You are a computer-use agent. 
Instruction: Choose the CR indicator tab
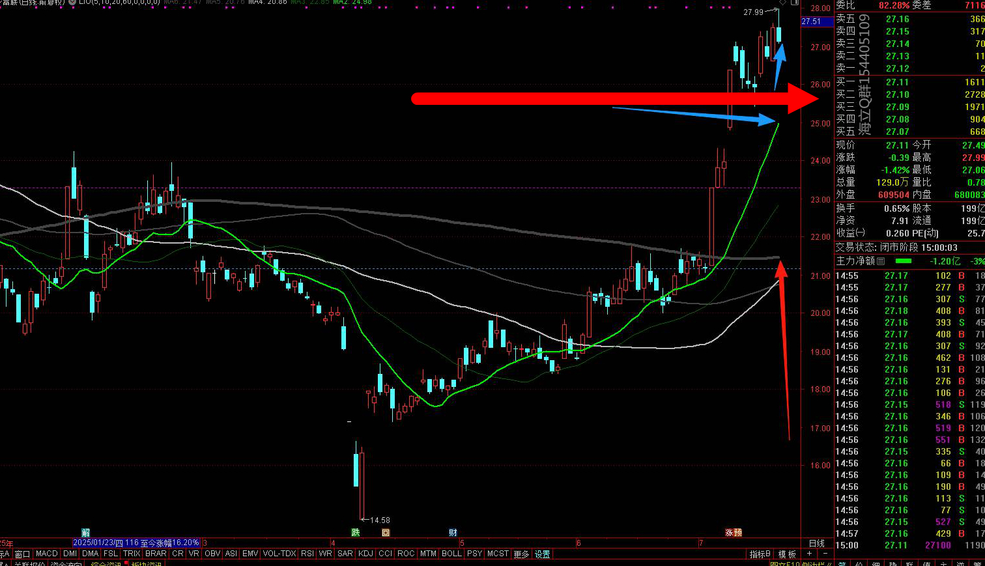click(178, 554)
